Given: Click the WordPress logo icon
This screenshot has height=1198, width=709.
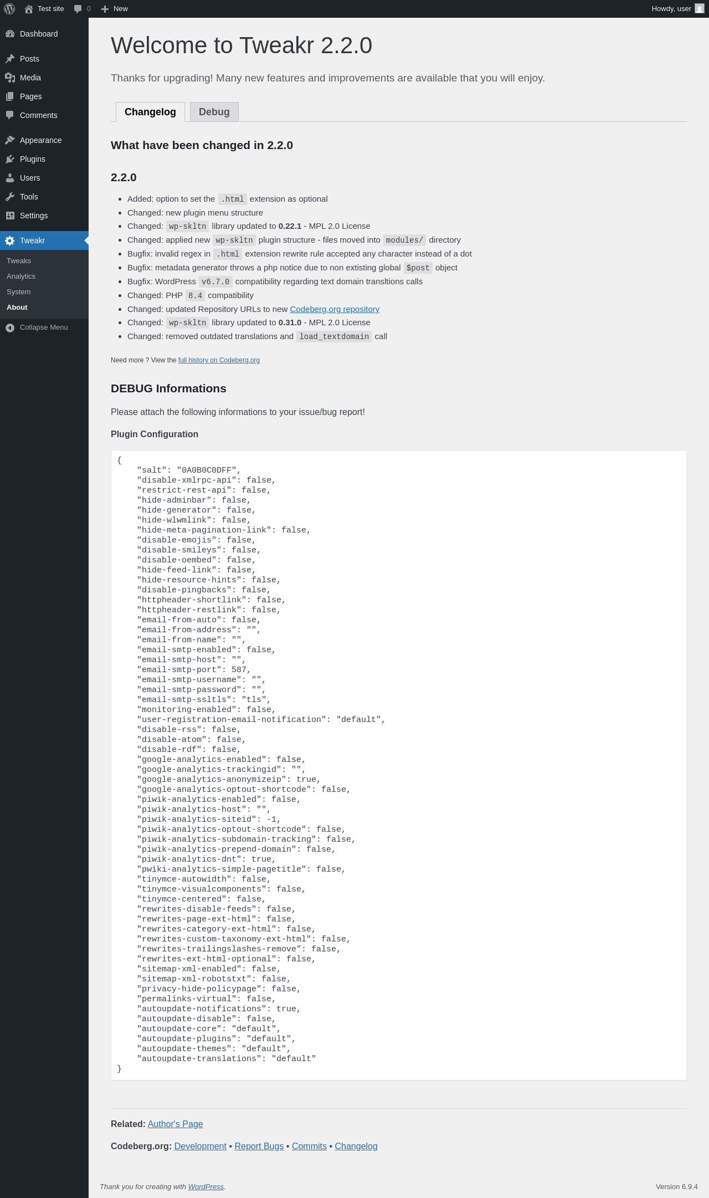Looking at the screenshot, I should [9, 9].
